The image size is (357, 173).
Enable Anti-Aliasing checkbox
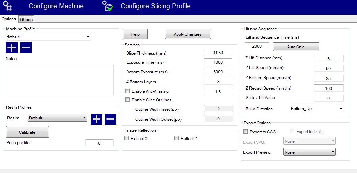[x=127, y=91]
